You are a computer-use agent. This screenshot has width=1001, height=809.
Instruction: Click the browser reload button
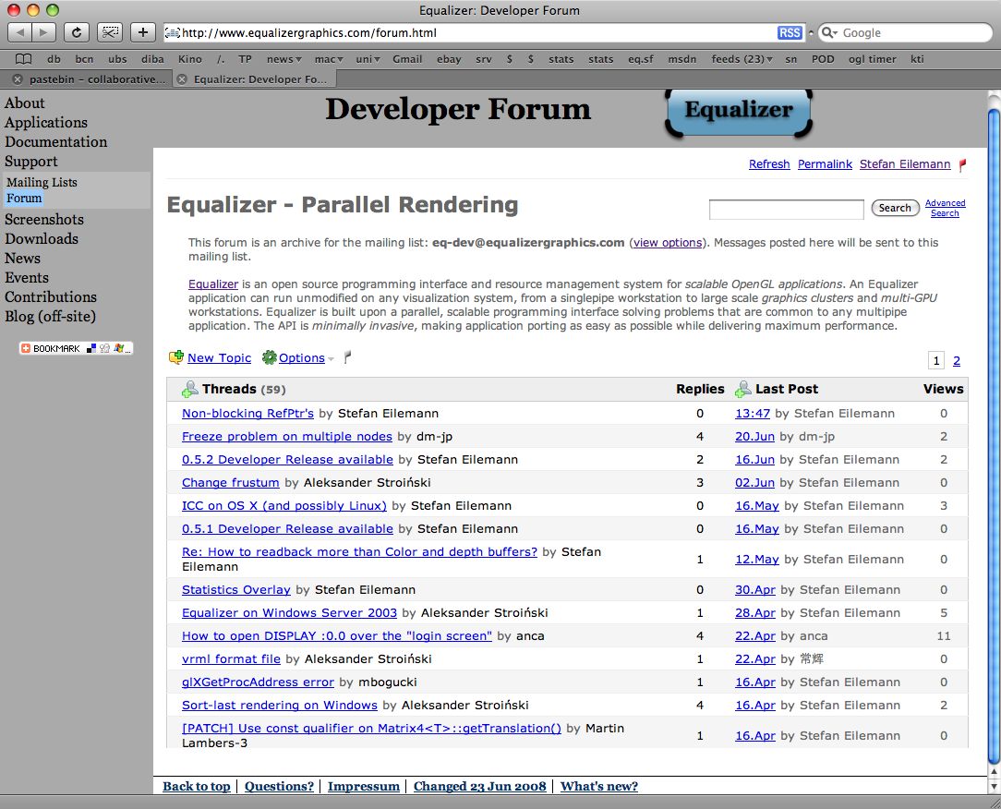pyautogui.click(x=77, y=32)
